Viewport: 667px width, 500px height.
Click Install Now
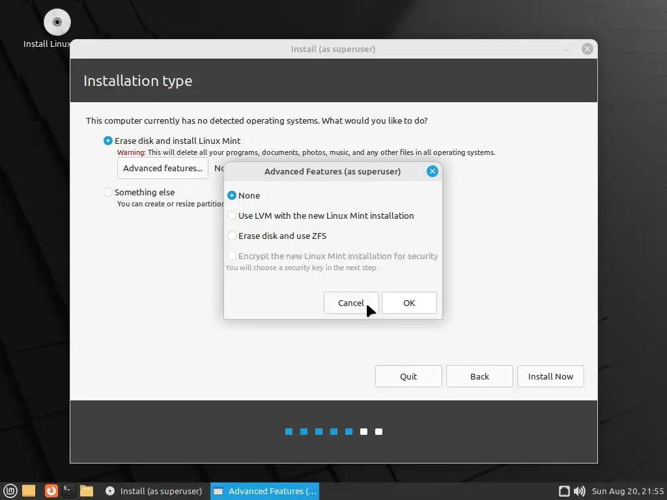[x=550, y=376]
